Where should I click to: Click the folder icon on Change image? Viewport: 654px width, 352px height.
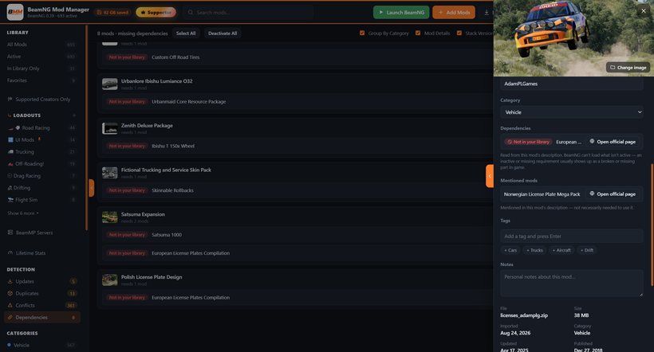(x=613, y=67)
